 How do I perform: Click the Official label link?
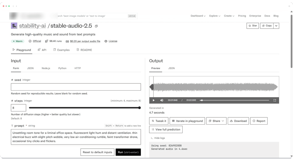point(37,41)
